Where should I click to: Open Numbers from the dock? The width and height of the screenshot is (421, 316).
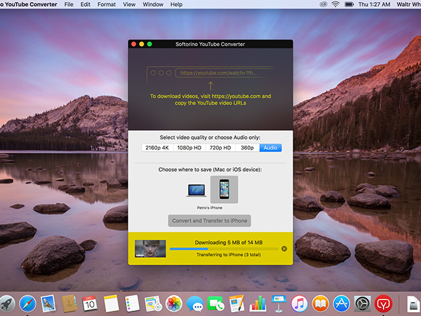[257, 304]
